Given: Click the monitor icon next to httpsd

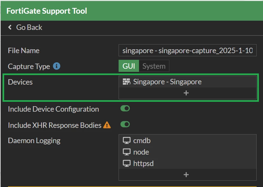Looking at the screenshot, I should click(127, 163).
